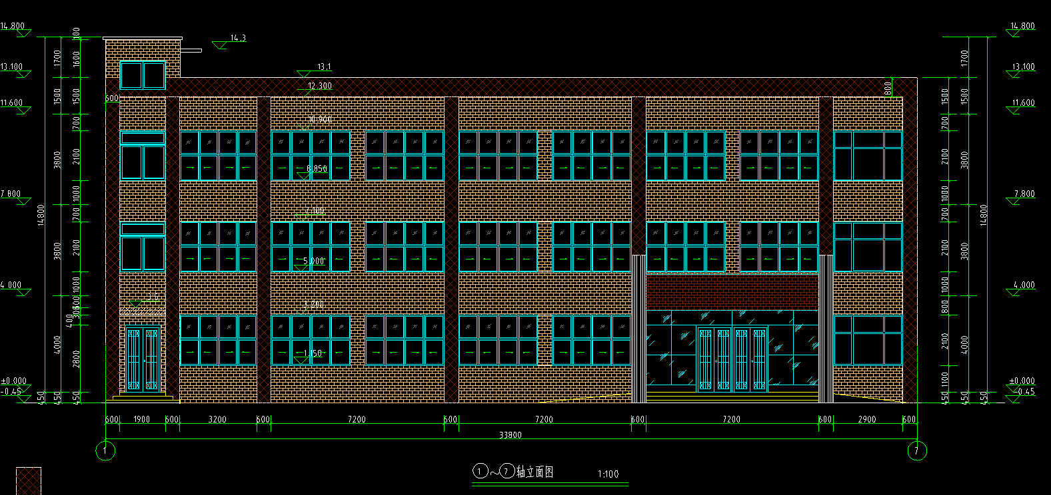Select the 1:100 scale label
The image size is (1051, 495).
[x=608, y=474]
